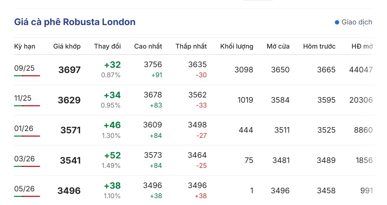Image resolution: width=387 pixels, height=205 pixels.
Task: Open the Giá cà phê Robusta London heading
Action: click(x=75, y=22)
